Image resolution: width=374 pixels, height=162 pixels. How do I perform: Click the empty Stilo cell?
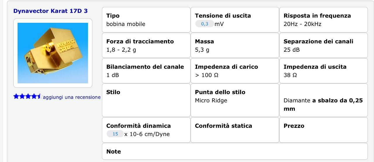(x=146, y=100)
